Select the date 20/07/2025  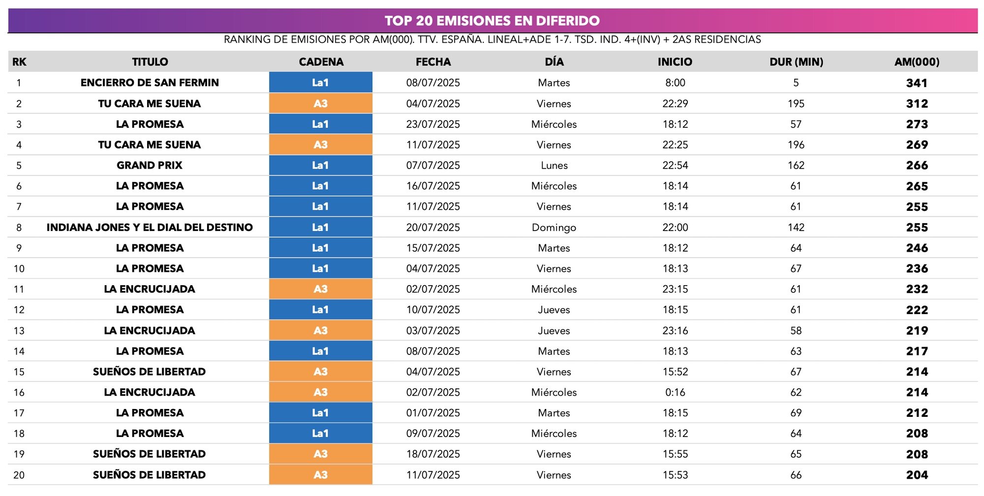click(x=433, y=227)
